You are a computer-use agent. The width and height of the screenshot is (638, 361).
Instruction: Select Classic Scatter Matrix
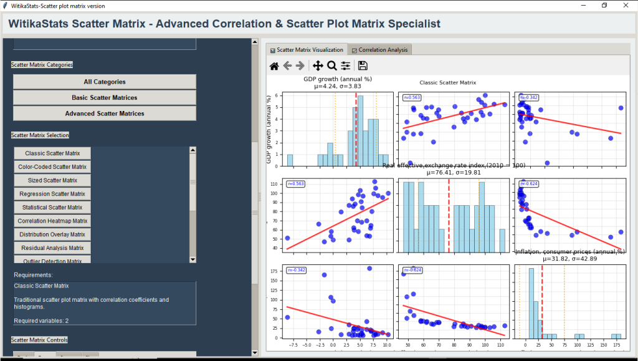coord(52,153)
